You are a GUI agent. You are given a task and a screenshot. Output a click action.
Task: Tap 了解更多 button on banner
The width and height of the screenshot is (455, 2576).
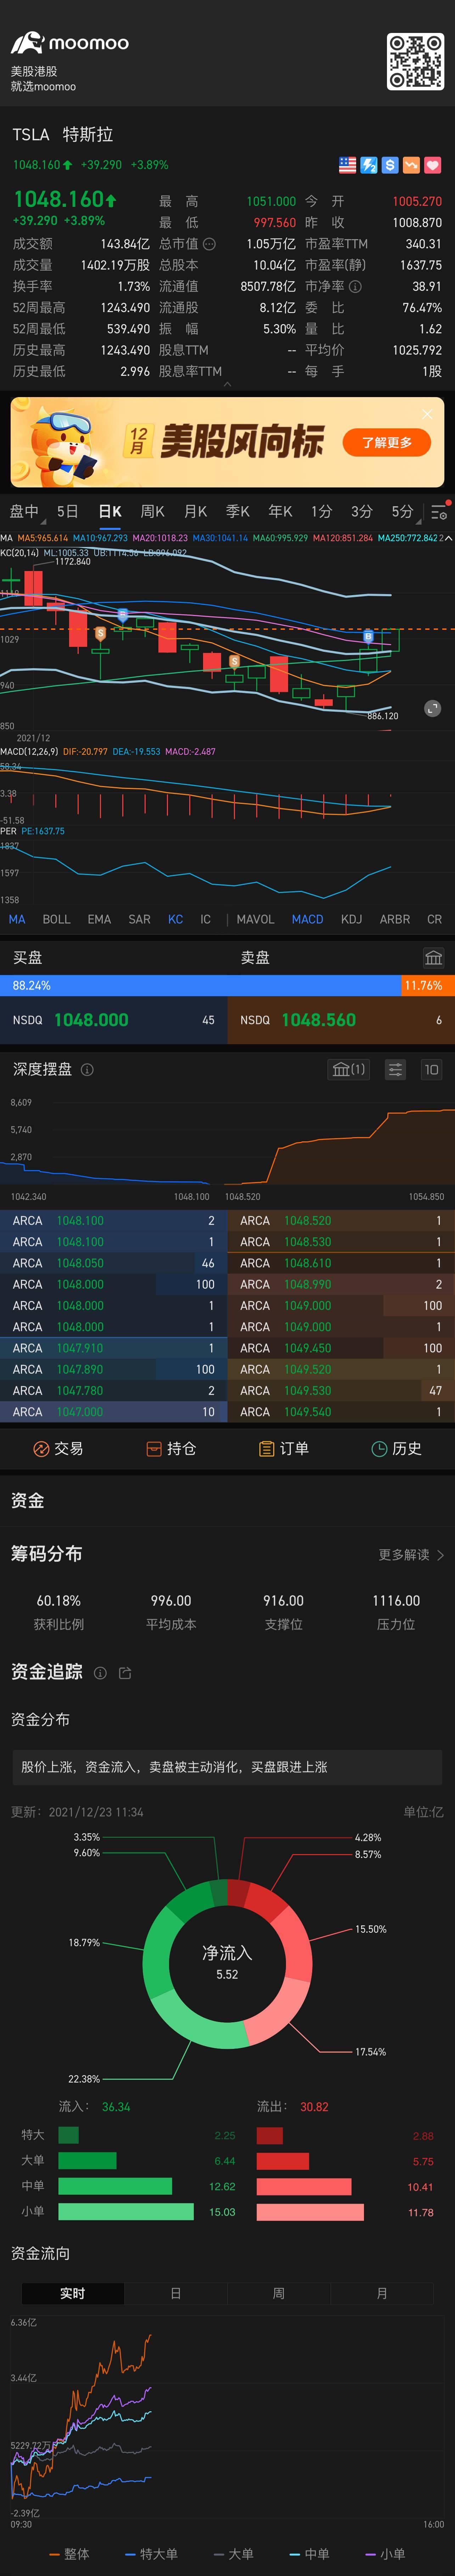click(x=387, y=443)
